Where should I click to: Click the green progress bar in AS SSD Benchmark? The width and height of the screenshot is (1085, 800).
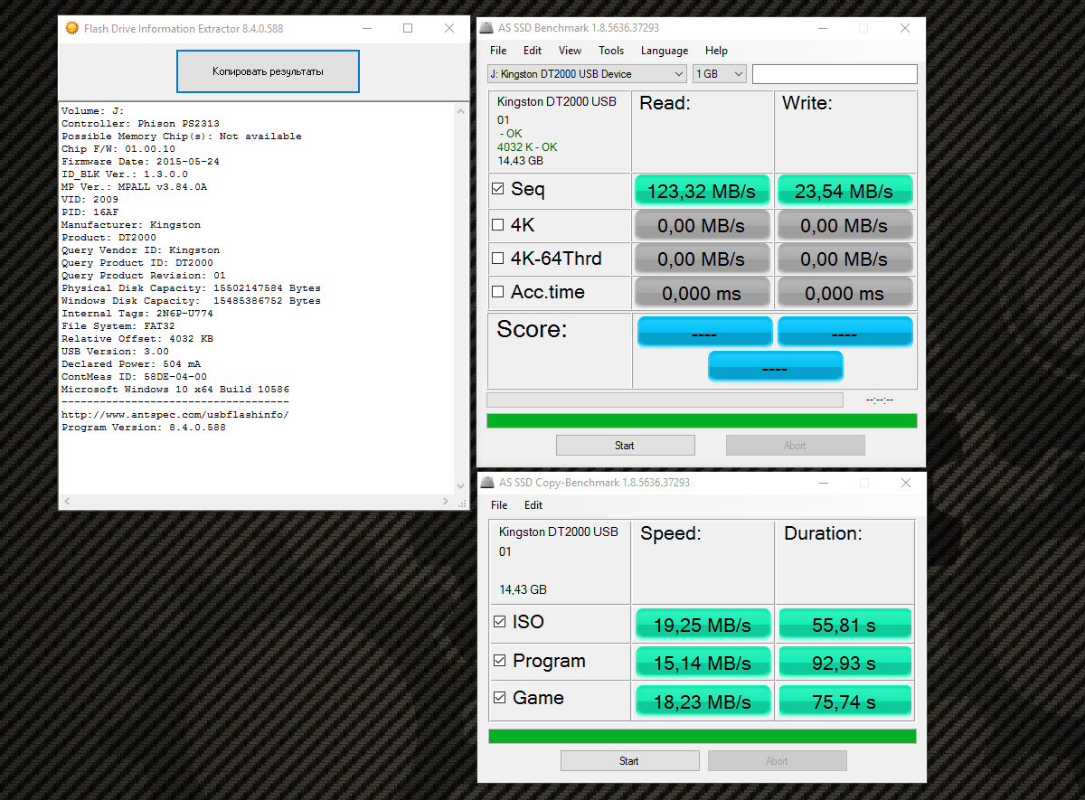tap(702, 420)
